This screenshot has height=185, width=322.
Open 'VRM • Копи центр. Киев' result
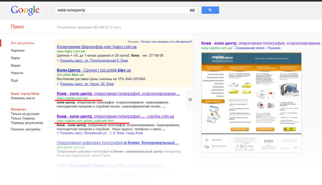click(x=112, y=165)
